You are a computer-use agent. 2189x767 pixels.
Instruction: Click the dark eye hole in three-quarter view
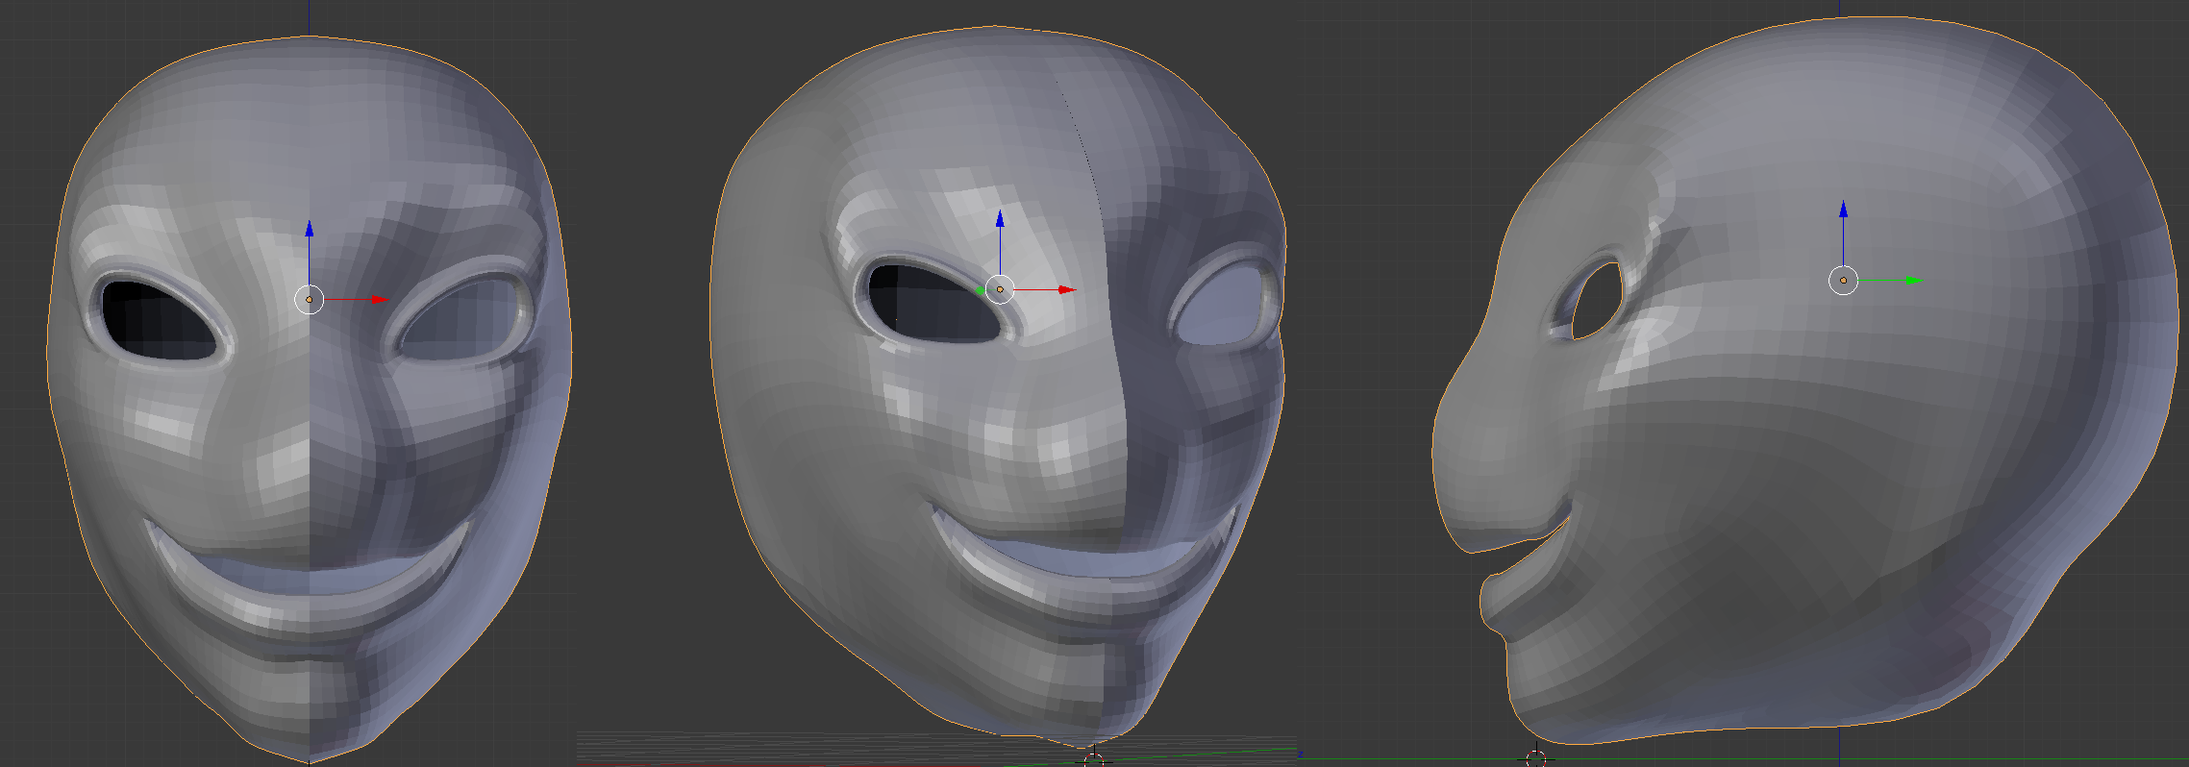928,303
